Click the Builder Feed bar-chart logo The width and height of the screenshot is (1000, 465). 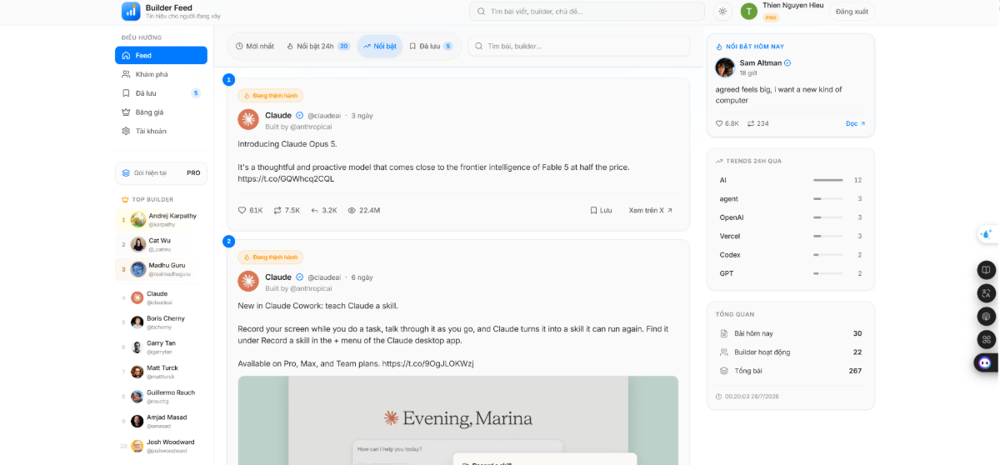tap(131, 11)
